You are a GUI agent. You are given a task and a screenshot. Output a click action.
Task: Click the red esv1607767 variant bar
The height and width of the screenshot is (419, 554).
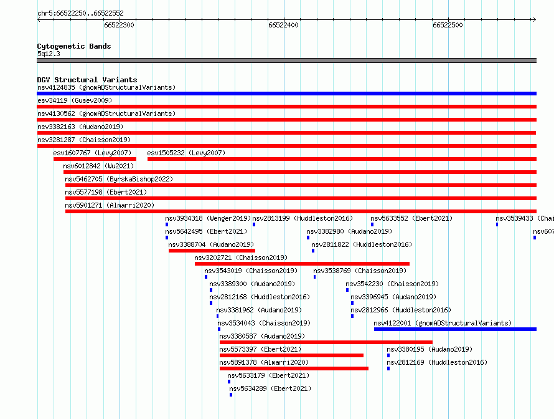coord(95,159)
